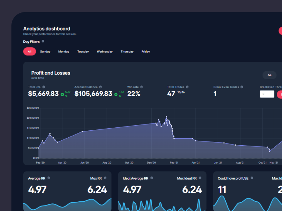Screen dimensions: 282x211
Task: Choose the Friday day filter
Action: [x=146, y=52]
